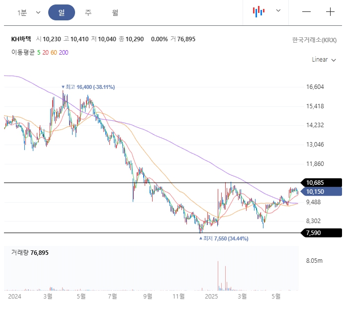The image size is (345, 310).
Task: Click the closing price 10,290 value
Action: (135, 39)
